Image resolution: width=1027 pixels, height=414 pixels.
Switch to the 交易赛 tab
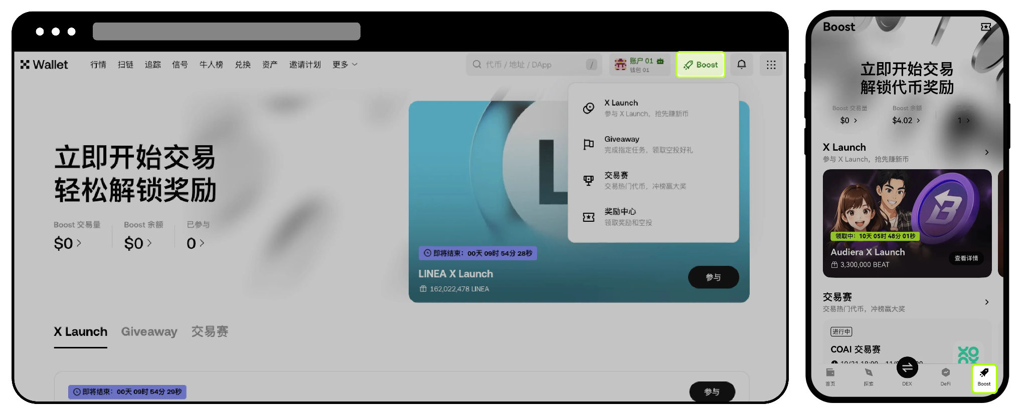210,332
